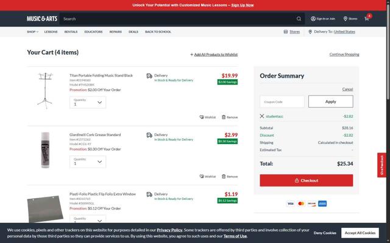Click Remove trash icon for Cork Grease
This screenshot has width=390, height=243.
click(224, 176)
